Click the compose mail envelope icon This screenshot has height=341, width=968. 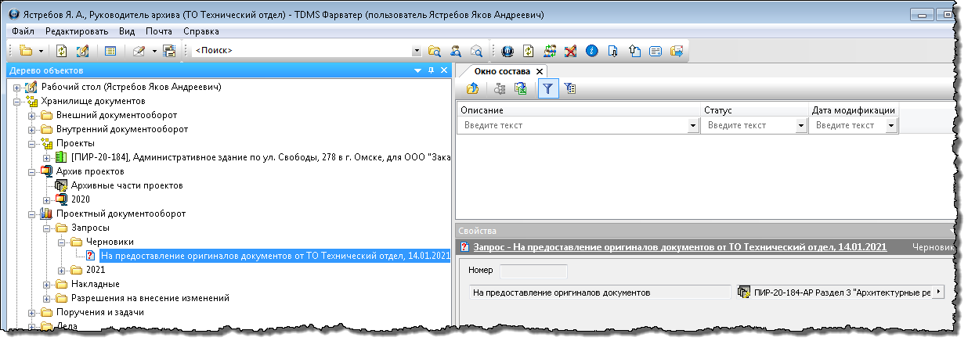point(139,51)
